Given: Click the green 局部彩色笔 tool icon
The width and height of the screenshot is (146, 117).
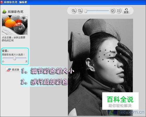Looking at the screenshot, I should [x=4, y=12].
